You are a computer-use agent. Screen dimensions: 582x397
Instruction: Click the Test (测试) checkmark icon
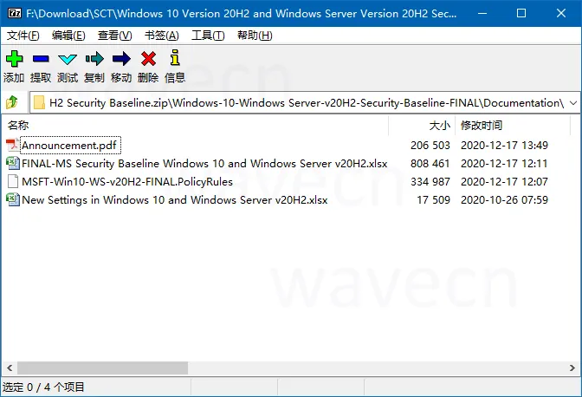pos(68,59)
